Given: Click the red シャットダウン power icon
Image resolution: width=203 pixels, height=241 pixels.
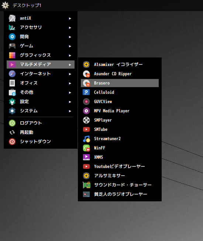Looking at the screenshot, I should click(12, 142).
